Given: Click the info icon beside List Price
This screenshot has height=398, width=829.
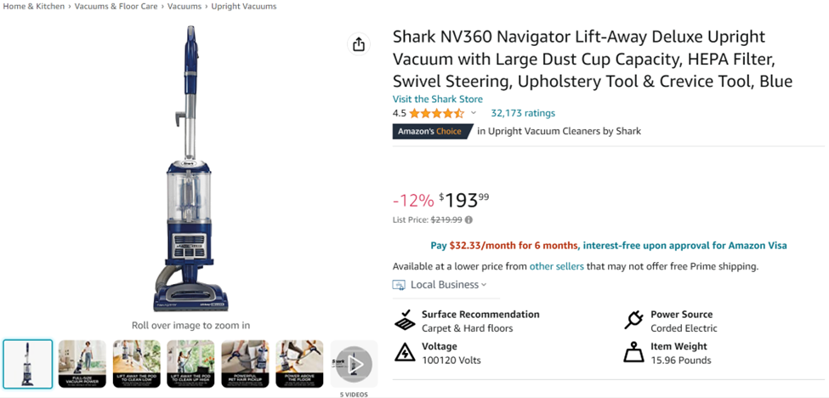Looking at the screenshot, I should 468,220.
